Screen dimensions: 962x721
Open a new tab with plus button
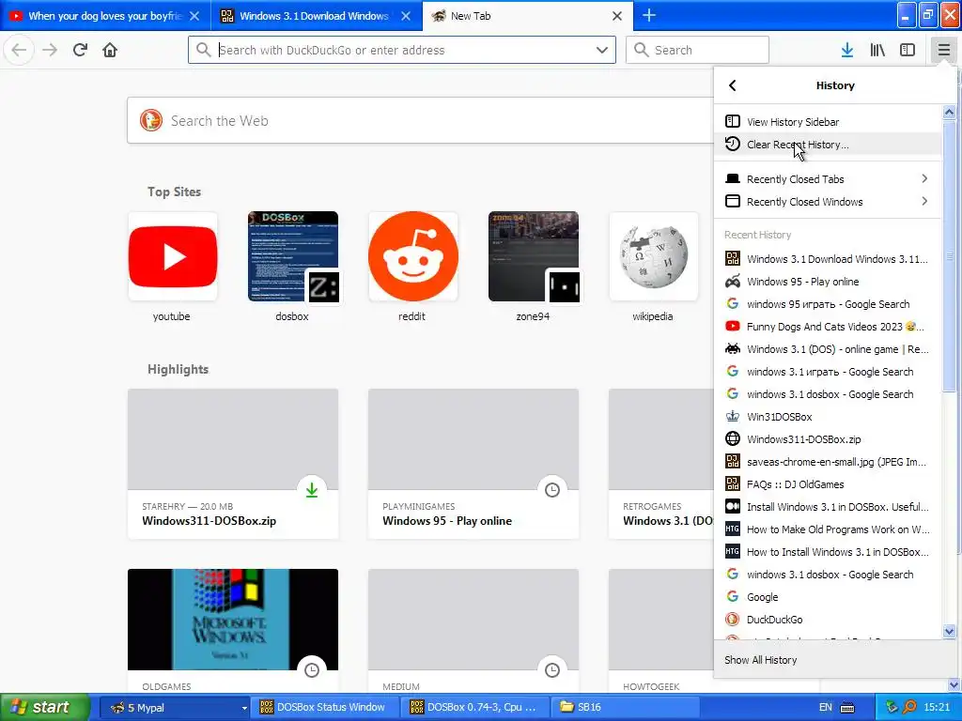[x=649, y=15]
